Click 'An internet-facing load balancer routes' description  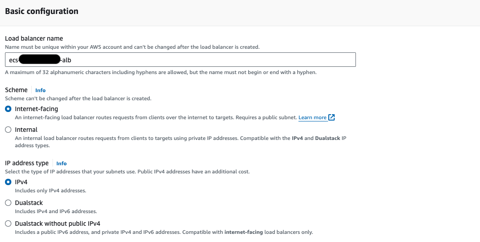pos(156,117)
